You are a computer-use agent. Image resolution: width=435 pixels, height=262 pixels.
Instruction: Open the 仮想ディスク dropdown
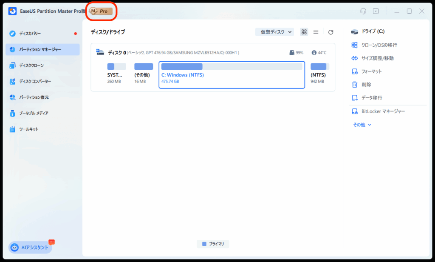pyautogui.click(x=274, y=32)
